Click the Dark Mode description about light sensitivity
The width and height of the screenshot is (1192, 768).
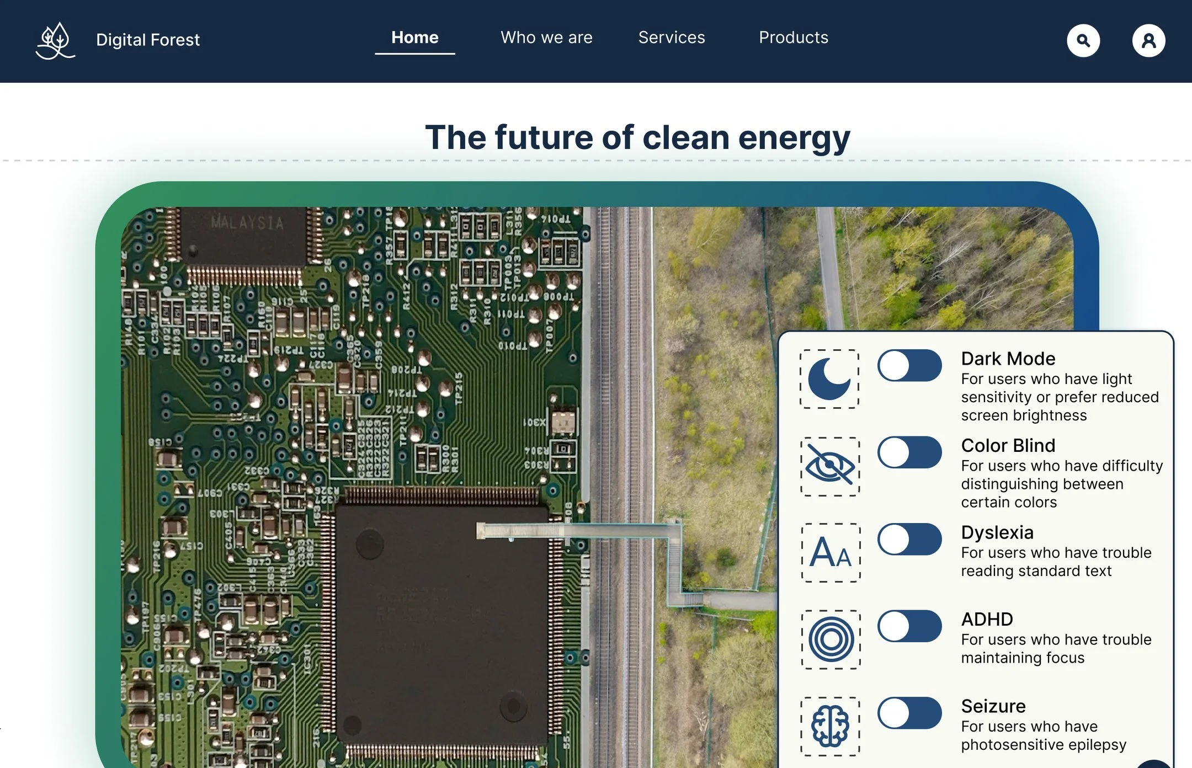[x=1060, y=397]
